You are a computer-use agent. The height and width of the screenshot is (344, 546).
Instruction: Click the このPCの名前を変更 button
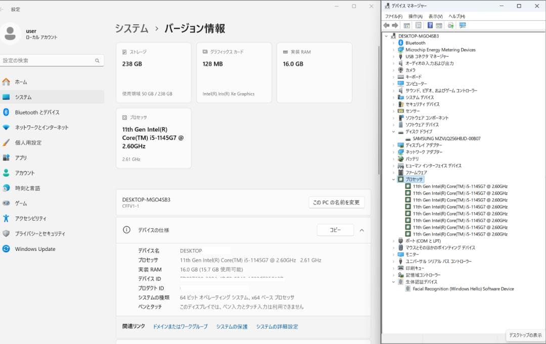pos(336,202)
